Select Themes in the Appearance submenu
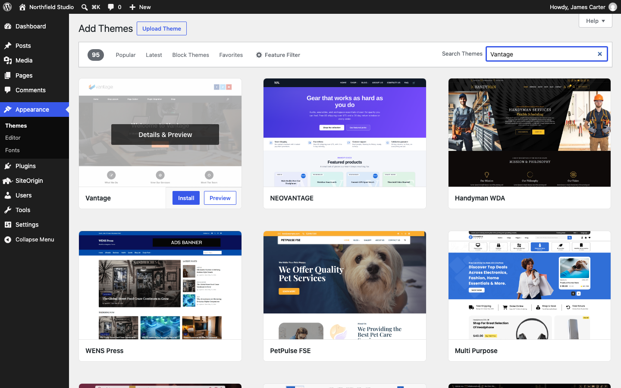Viewport: 621px width, 388px height. click(x=16, y=125)
